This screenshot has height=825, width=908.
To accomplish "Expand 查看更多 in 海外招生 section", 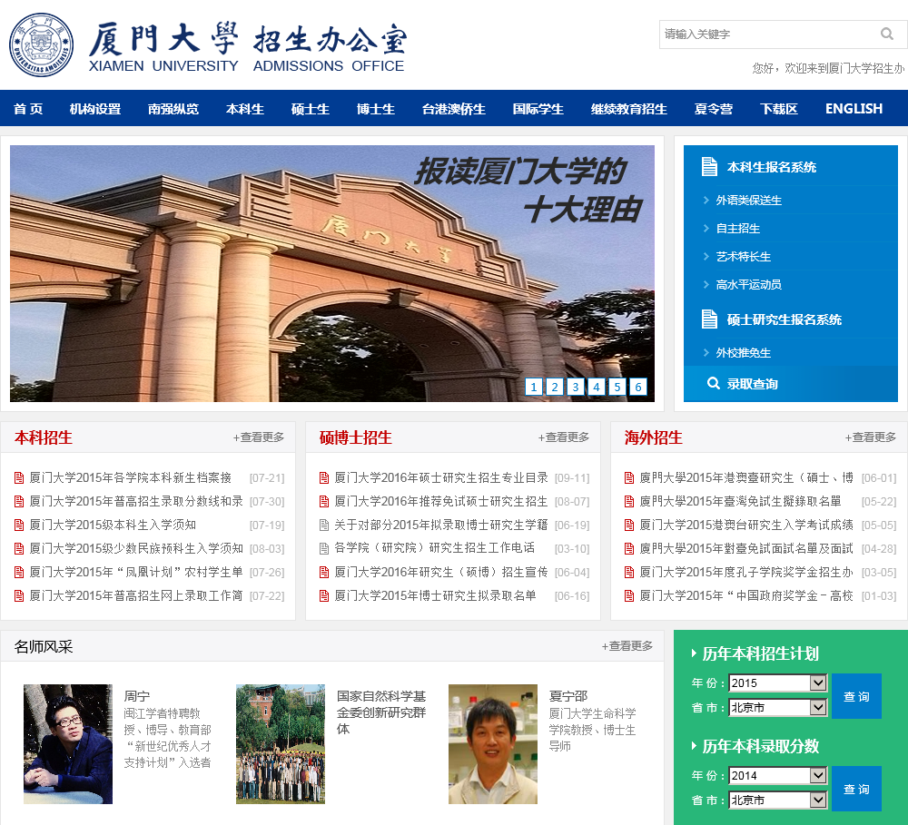I will point(871,437).
